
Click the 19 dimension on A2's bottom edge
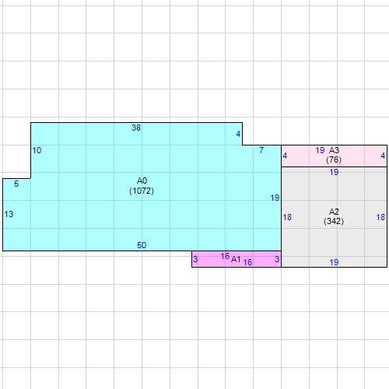pyautogui.click(x=334, y=262)
